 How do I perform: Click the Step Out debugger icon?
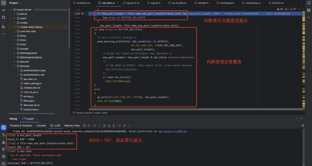pyautogui.click(x=114, y=126)
